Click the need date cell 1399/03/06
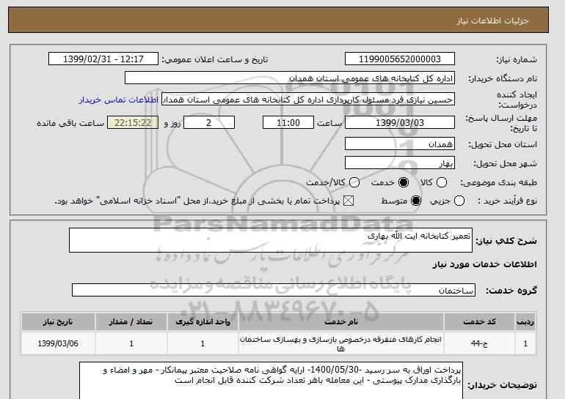Image resolution: width=565 pixels, height=399 pixels. 58,343
